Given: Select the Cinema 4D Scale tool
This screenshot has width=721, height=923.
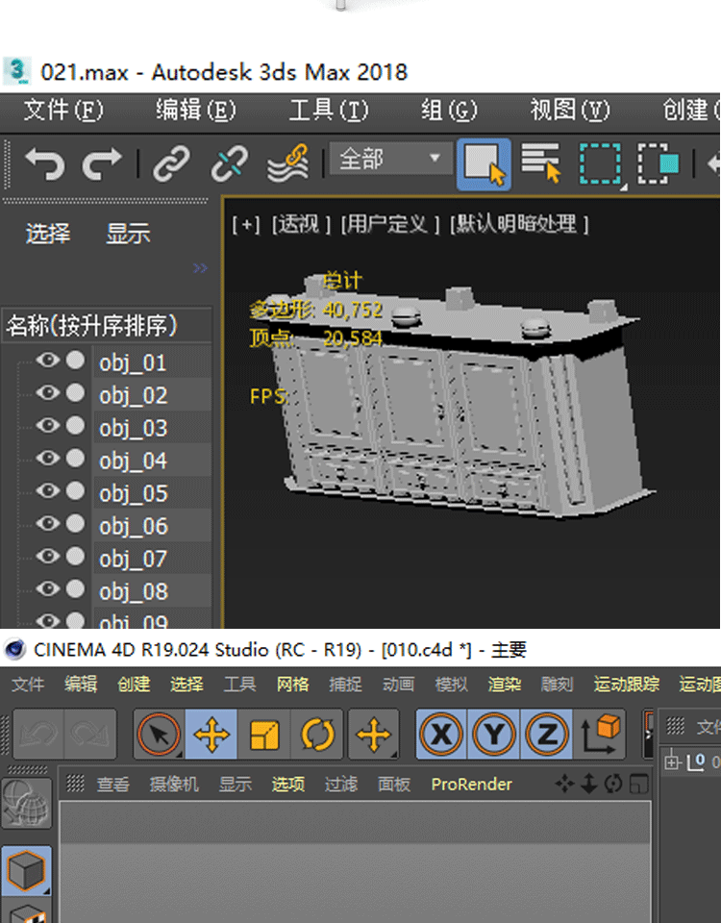Looking at the screenshot, I should pyautogui.click(x=264, y=736).
